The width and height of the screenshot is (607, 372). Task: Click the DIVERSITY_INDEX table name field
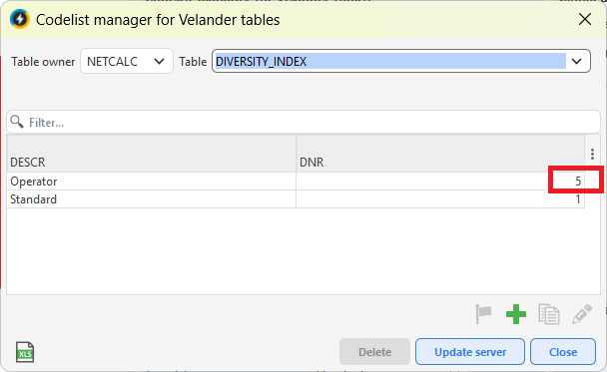click(389, 61)
